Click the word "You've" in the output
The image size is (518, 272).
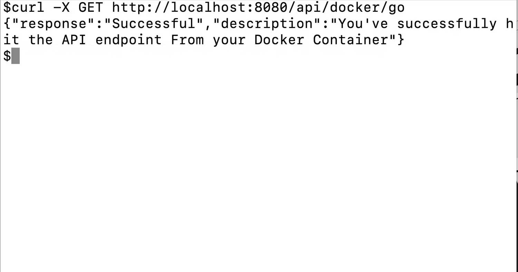(363, 23)
